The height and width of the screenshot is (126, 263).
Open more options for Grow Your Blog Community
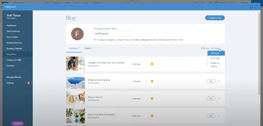pos(219,116)
